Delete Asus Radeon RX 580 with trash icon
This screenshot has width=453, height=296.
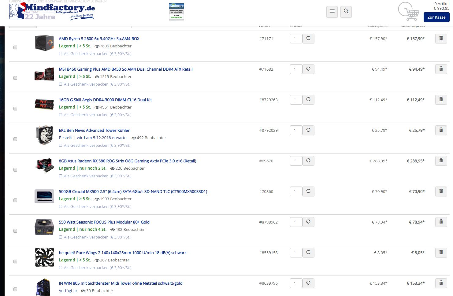point(441,161)
